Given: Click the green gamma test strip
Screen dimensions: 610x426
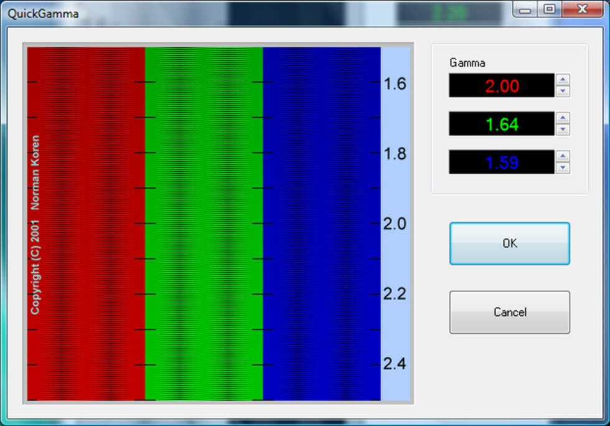Looking at the screenshot, I should click(x=204, y=224).
